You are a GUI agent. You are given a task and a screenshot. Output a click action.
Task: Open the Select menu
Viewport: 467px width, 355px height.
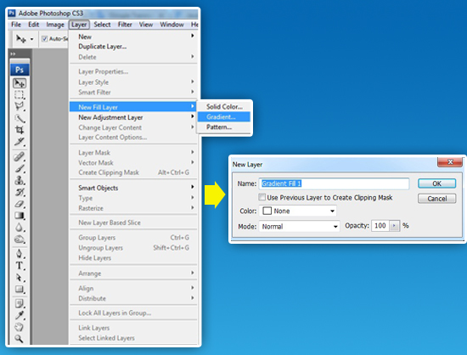[102, 25]
